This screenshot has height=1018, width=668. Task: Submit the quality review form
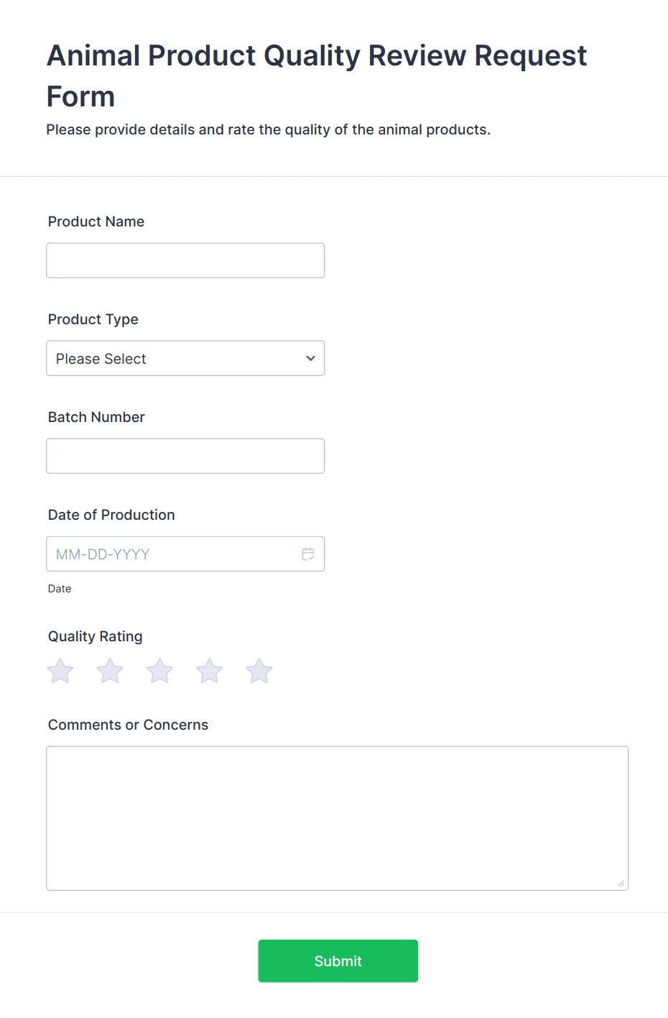(x=338, y=960)
